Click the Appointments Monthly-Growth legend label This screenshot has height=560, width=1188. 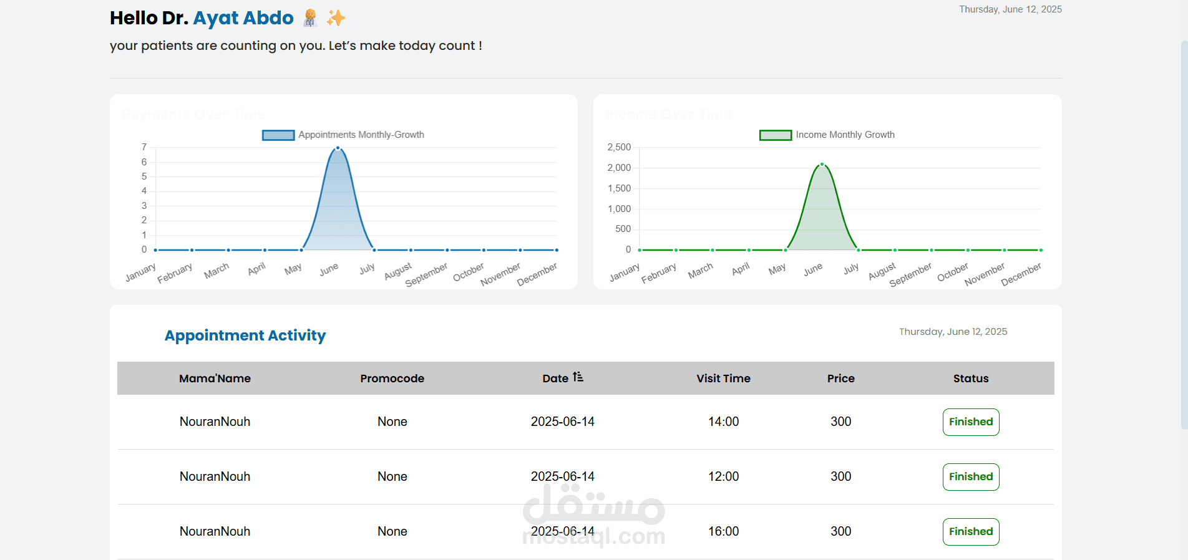tap(361, 135)
